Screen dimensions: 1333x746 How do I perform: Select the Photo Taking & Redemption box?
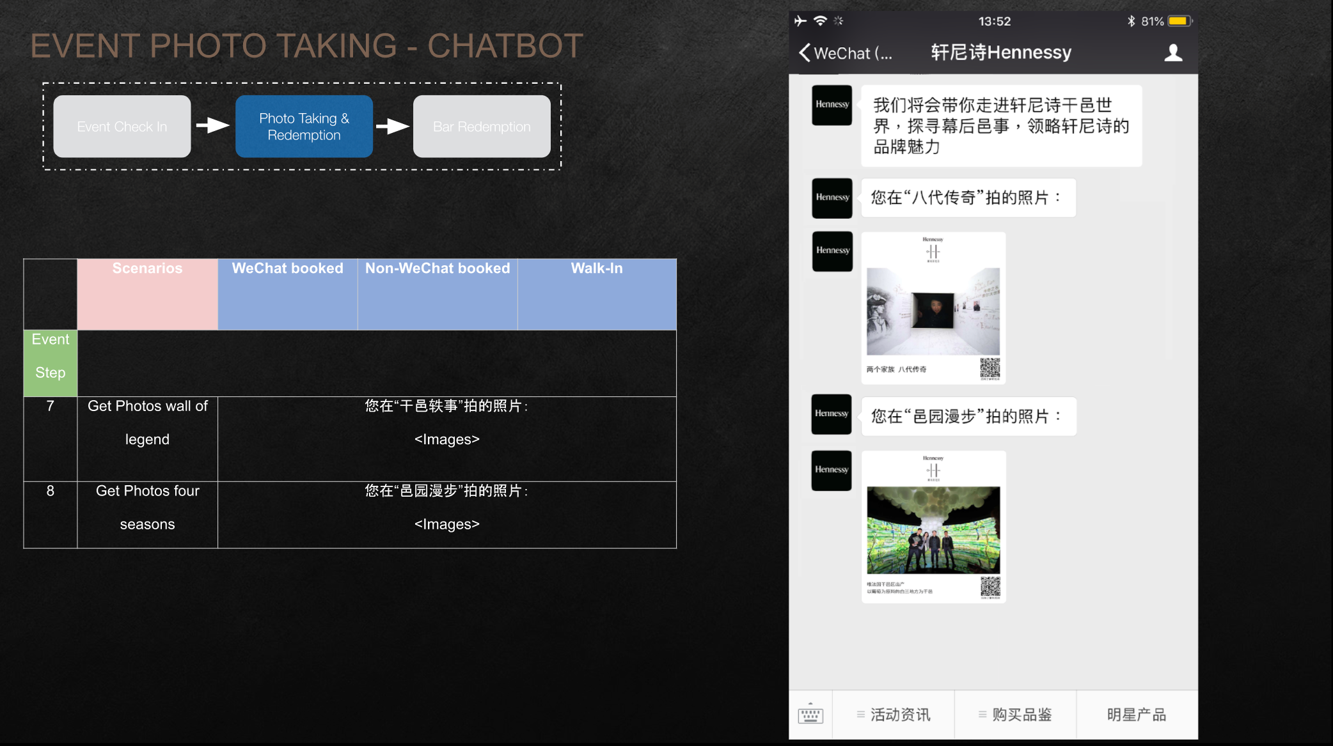tap(304, 127)
